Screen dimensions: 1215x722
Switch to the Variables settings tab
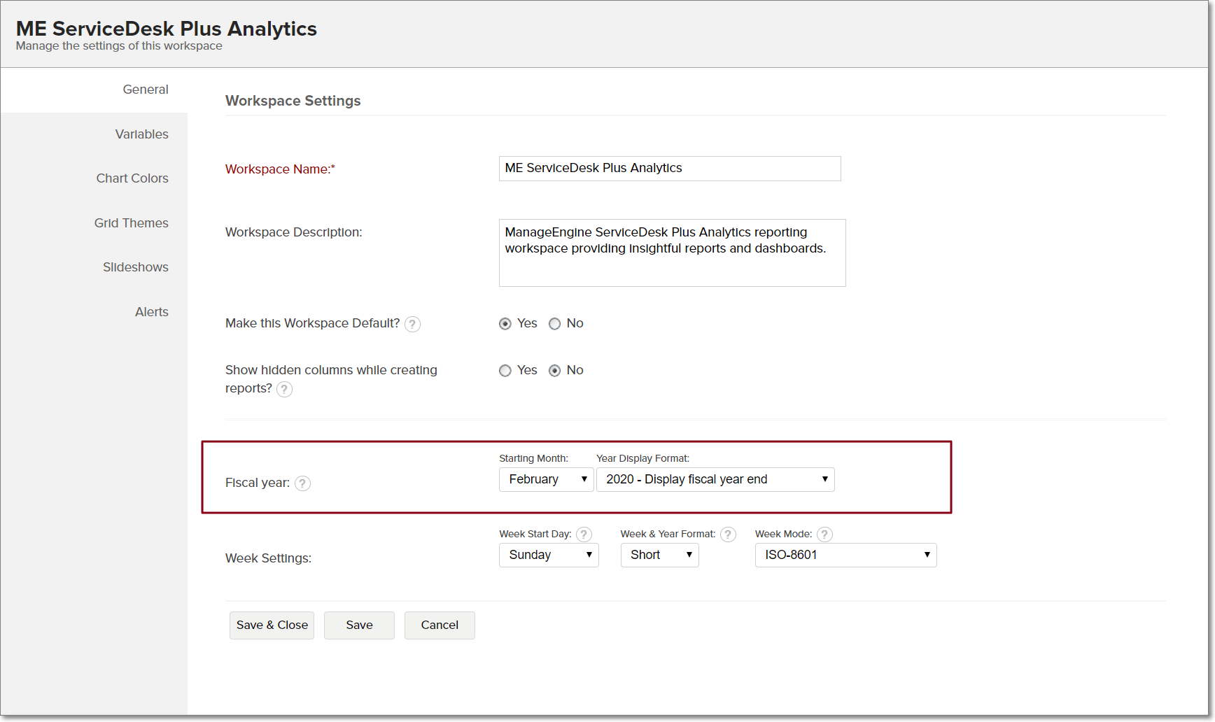pyautogui.click(x=141, y=134)
